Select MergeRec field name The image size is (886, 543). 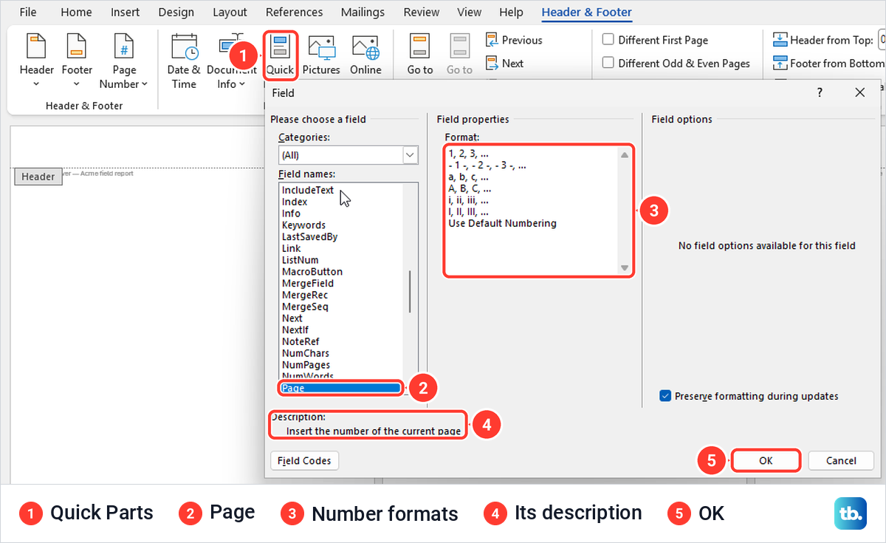click(305, 295)
